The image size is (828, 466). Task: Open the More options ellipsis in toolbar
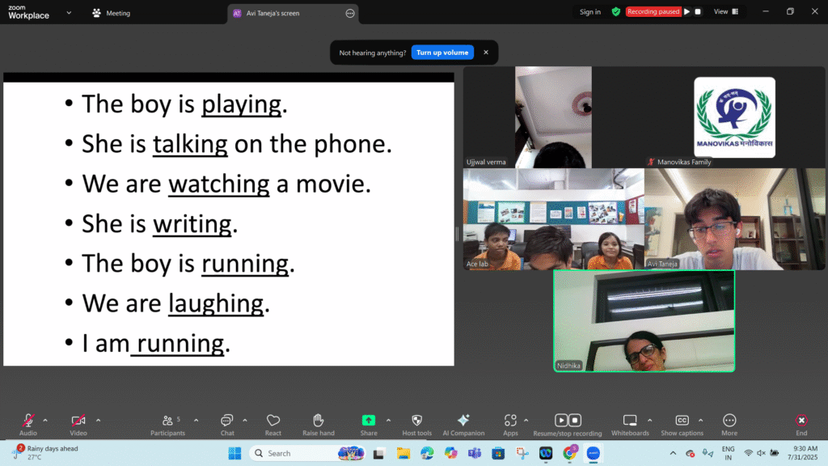(729, 421)
